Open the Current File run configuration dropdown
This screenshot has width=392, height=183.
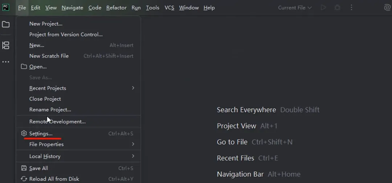click(x=295, y=8)
